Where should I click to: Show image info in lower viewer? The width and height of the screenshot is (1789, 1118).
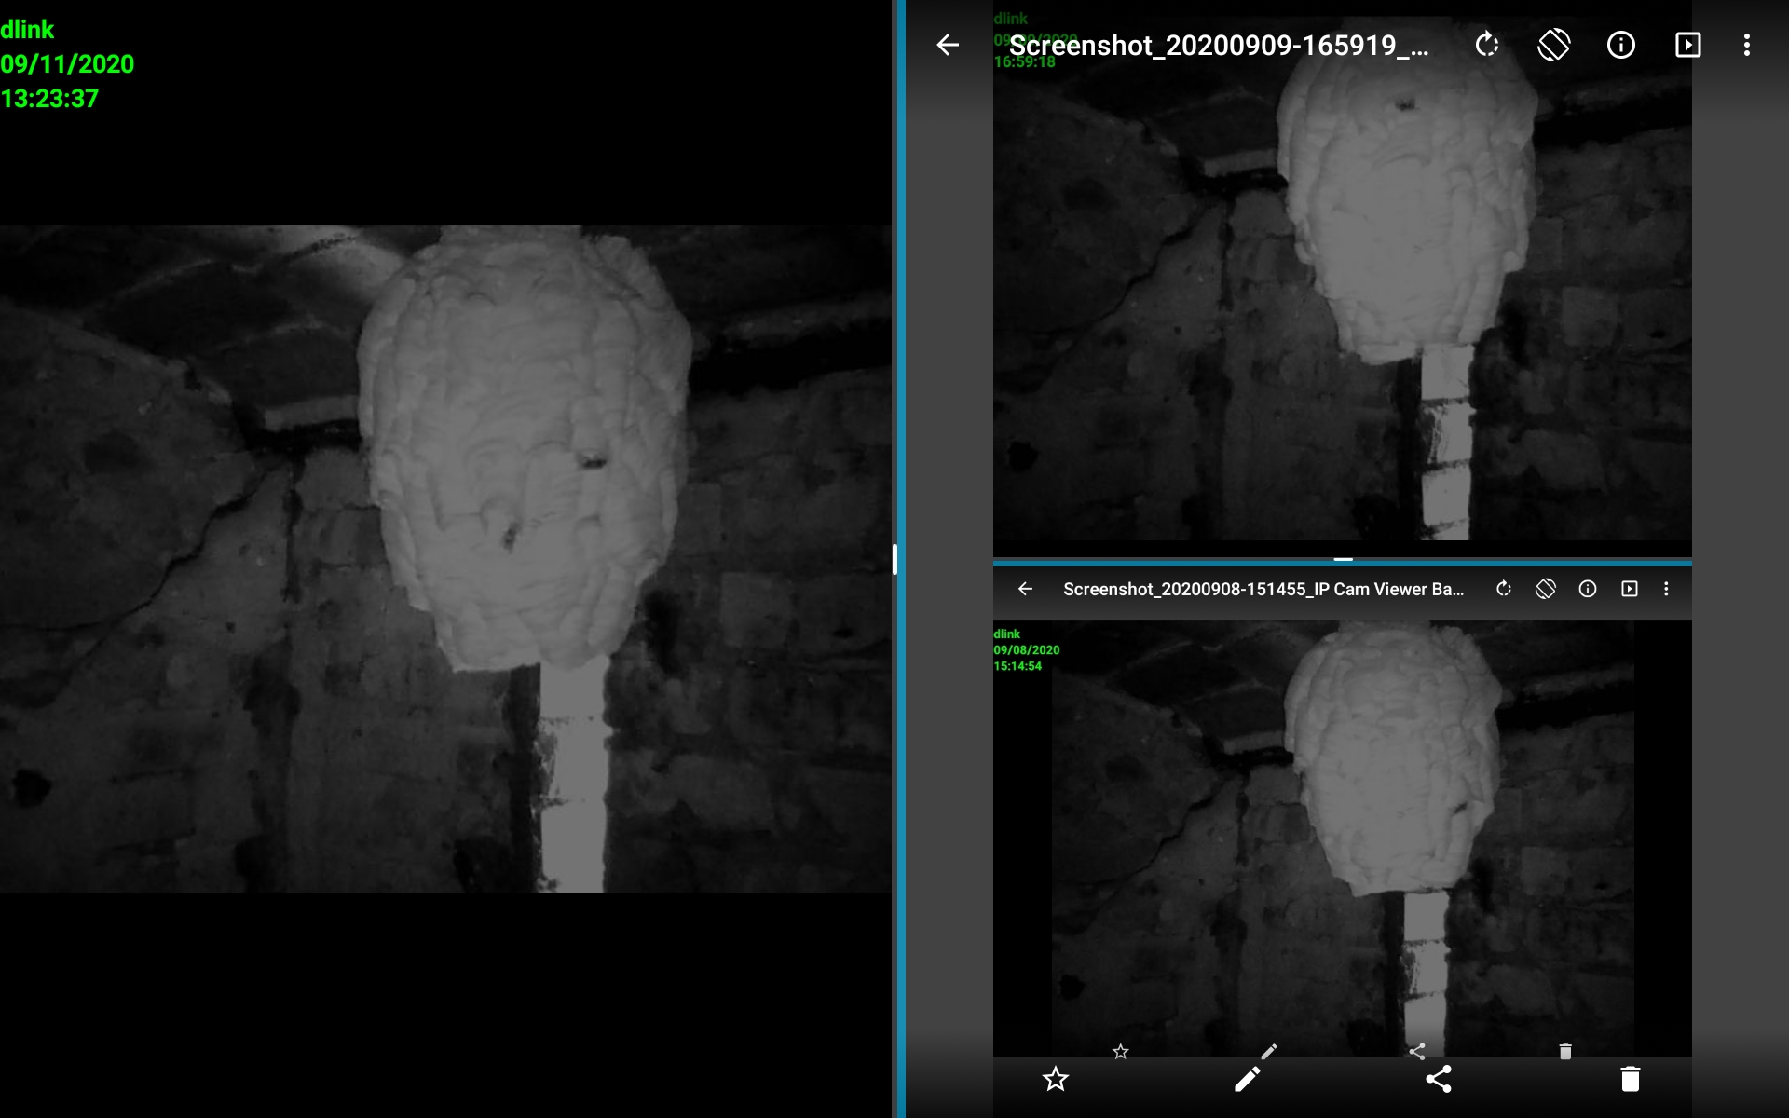(x=1587, y=589)
